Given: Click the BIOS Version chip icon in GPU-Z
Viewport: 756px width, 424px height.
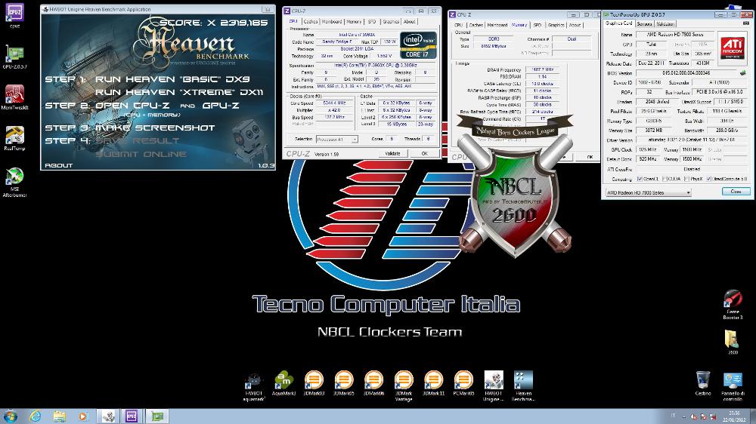Looking at the screenshot, I should [743, 72].
